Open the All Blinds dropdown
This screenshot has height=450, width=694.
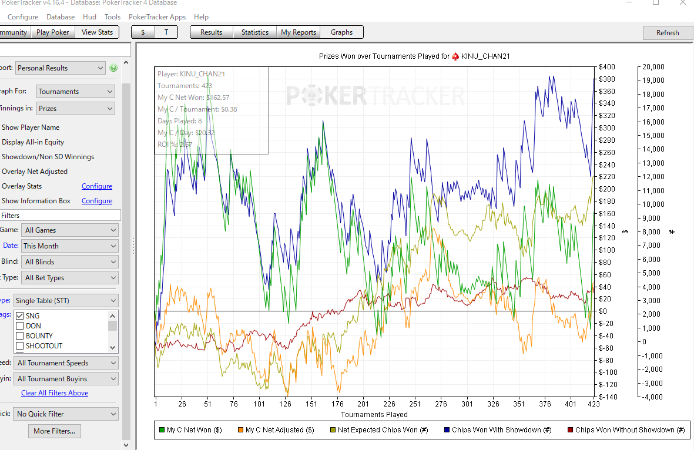[70, 262]
